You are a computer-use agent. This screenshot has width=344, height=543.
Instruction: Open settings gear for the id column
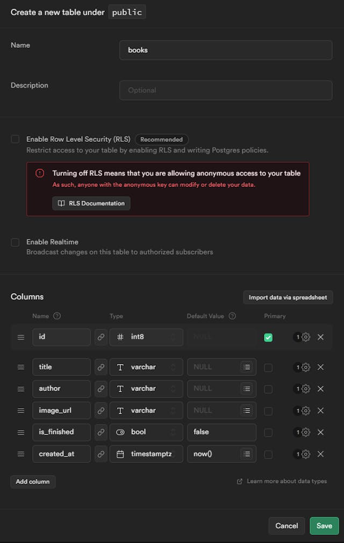[306, 337]
